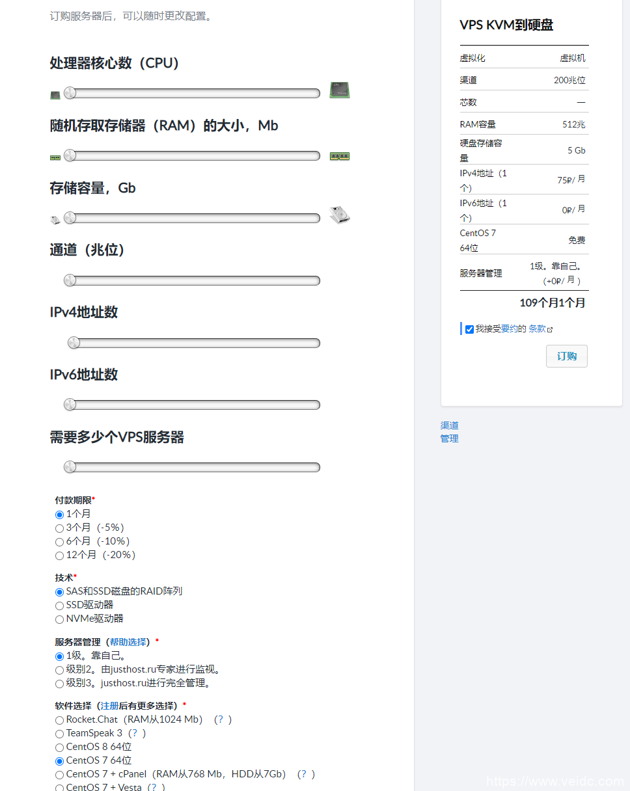Open the 注册 registration link
Screen dimensions: 630x791
(x=110, y=706)
